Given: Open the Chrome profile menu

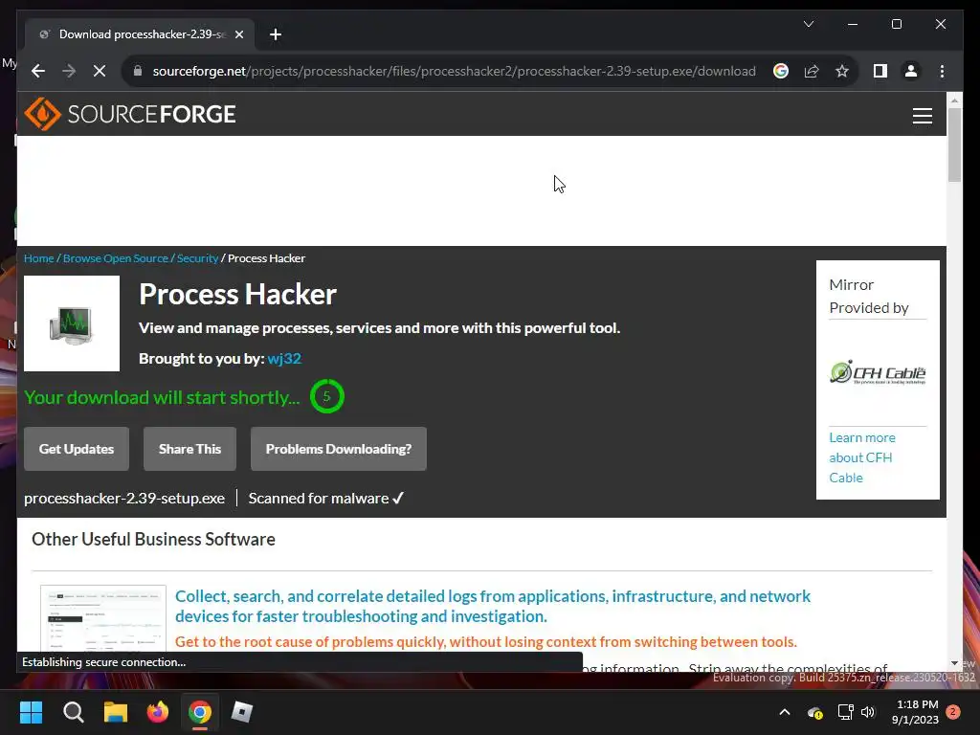Looking at the screenshot, I should pyautogui.click(x=911, y=71).
